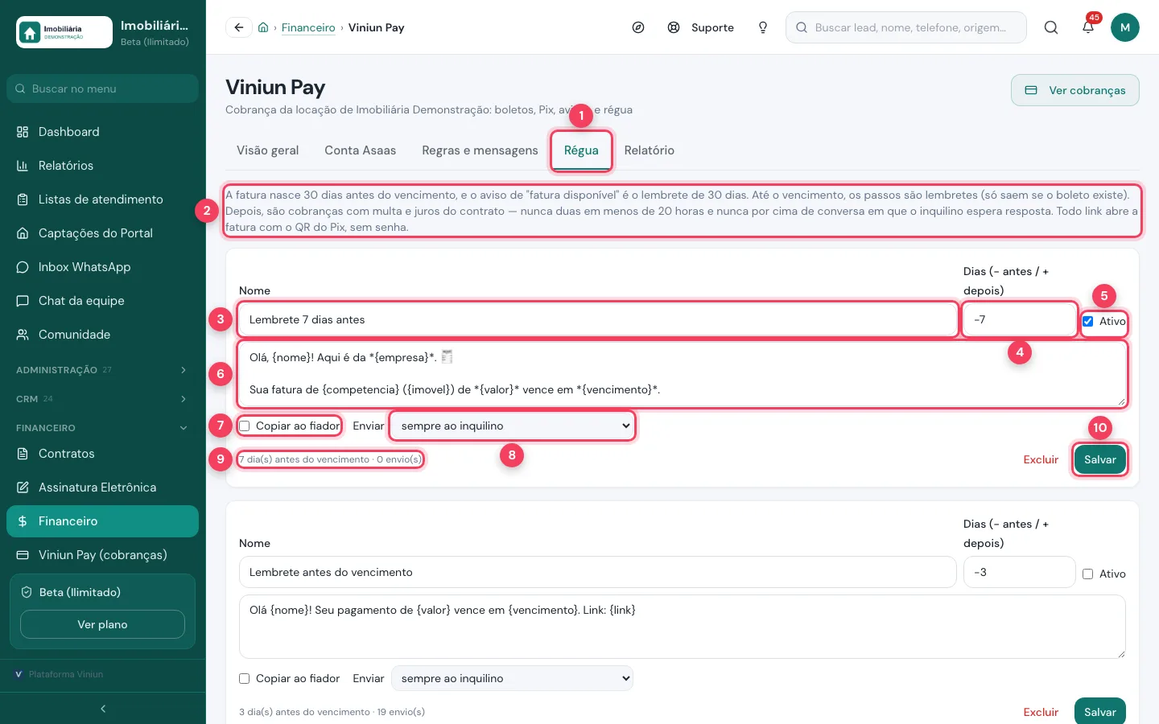Viewport: 1159px width, 724px height.
Task: Open Comunidade in sidebar
Action: tap(102, 335)
